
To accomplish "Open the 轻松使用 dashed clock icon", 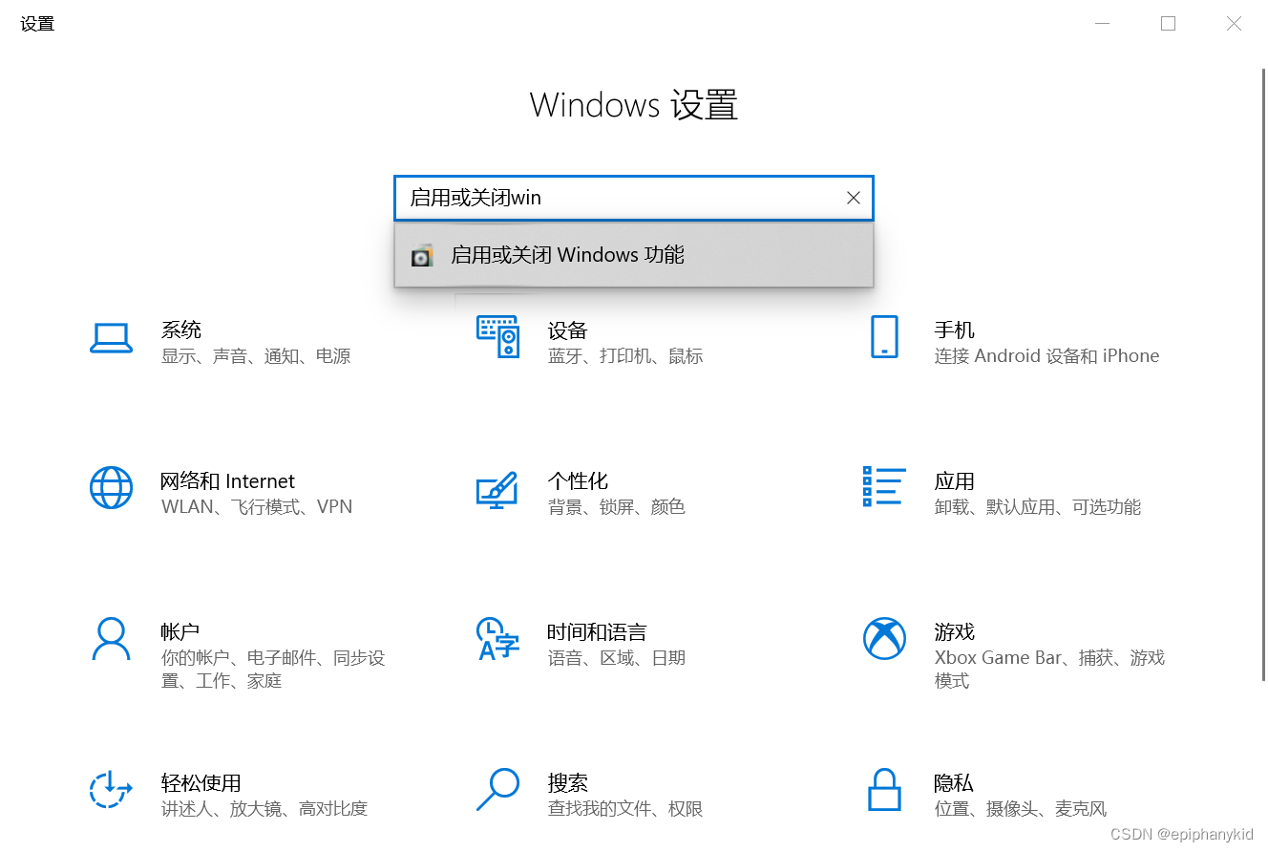I will [111, 789].
